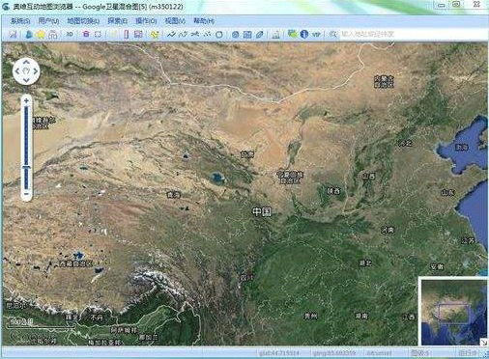Open the 用户(U) menu
This screenshot has width=489, height=359.
coord(48,21)
